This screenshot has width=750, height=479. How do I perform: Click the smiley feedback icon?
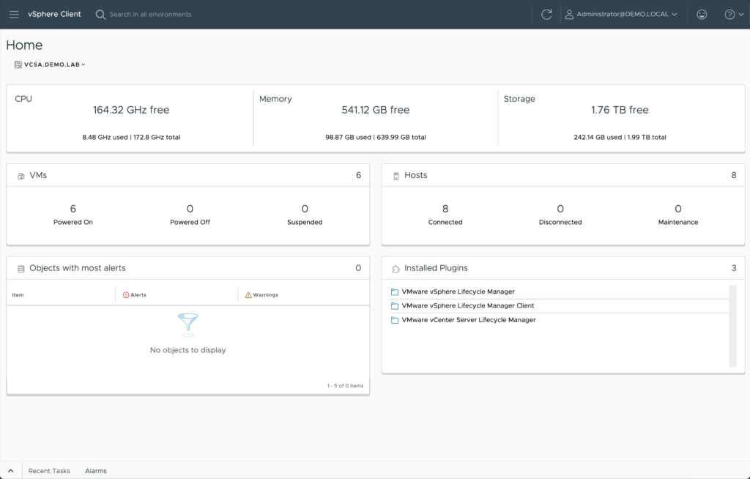[702, 15]
